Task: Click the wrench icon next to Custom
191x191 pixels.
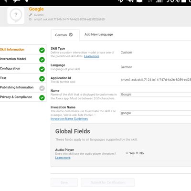Action: coord(31,15)
